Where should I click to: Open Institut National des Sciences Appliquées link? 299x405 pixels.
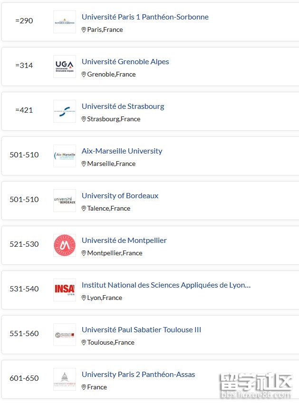point(166,285)
